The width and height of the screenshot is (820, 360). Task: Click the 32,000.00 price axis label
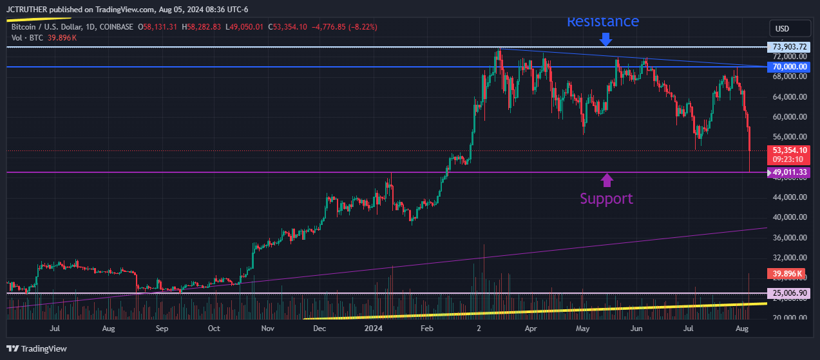point(790,258)
